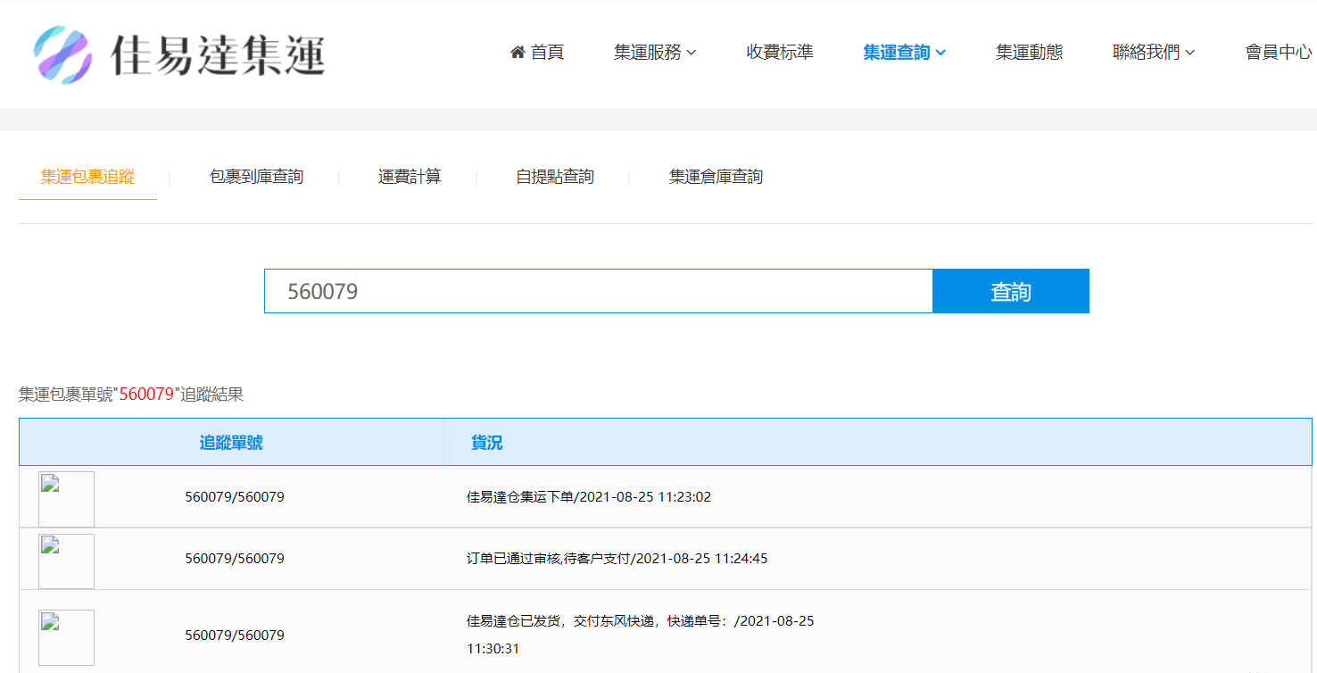
Task: Switch to the 包裹到庫查詢 tab
Action: [256, 177]
